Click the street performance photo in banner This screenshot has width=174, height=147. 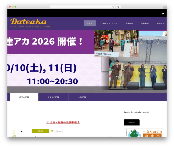click(x=116, y=43)
